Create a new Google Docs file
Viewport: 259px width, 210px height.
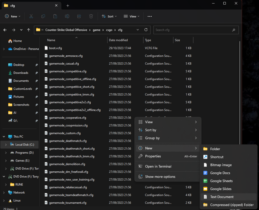[228, 173]
